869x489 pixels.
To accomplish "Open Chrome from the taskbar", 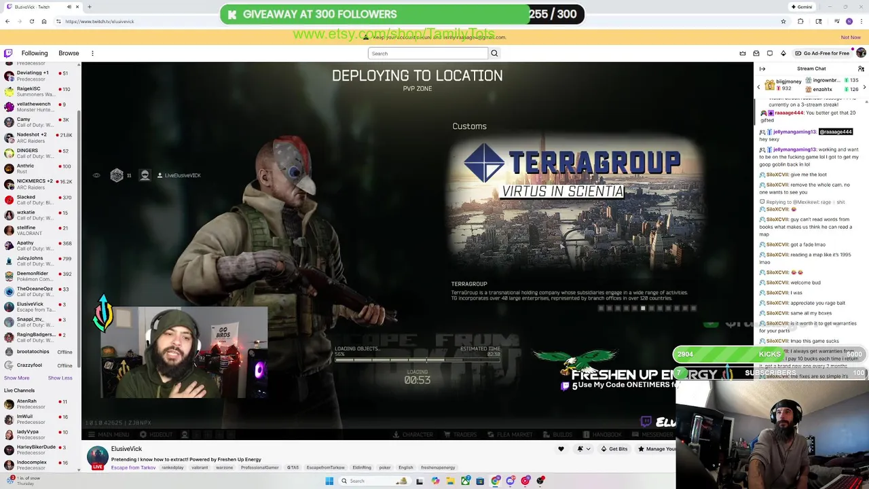I will pos(496,481).
